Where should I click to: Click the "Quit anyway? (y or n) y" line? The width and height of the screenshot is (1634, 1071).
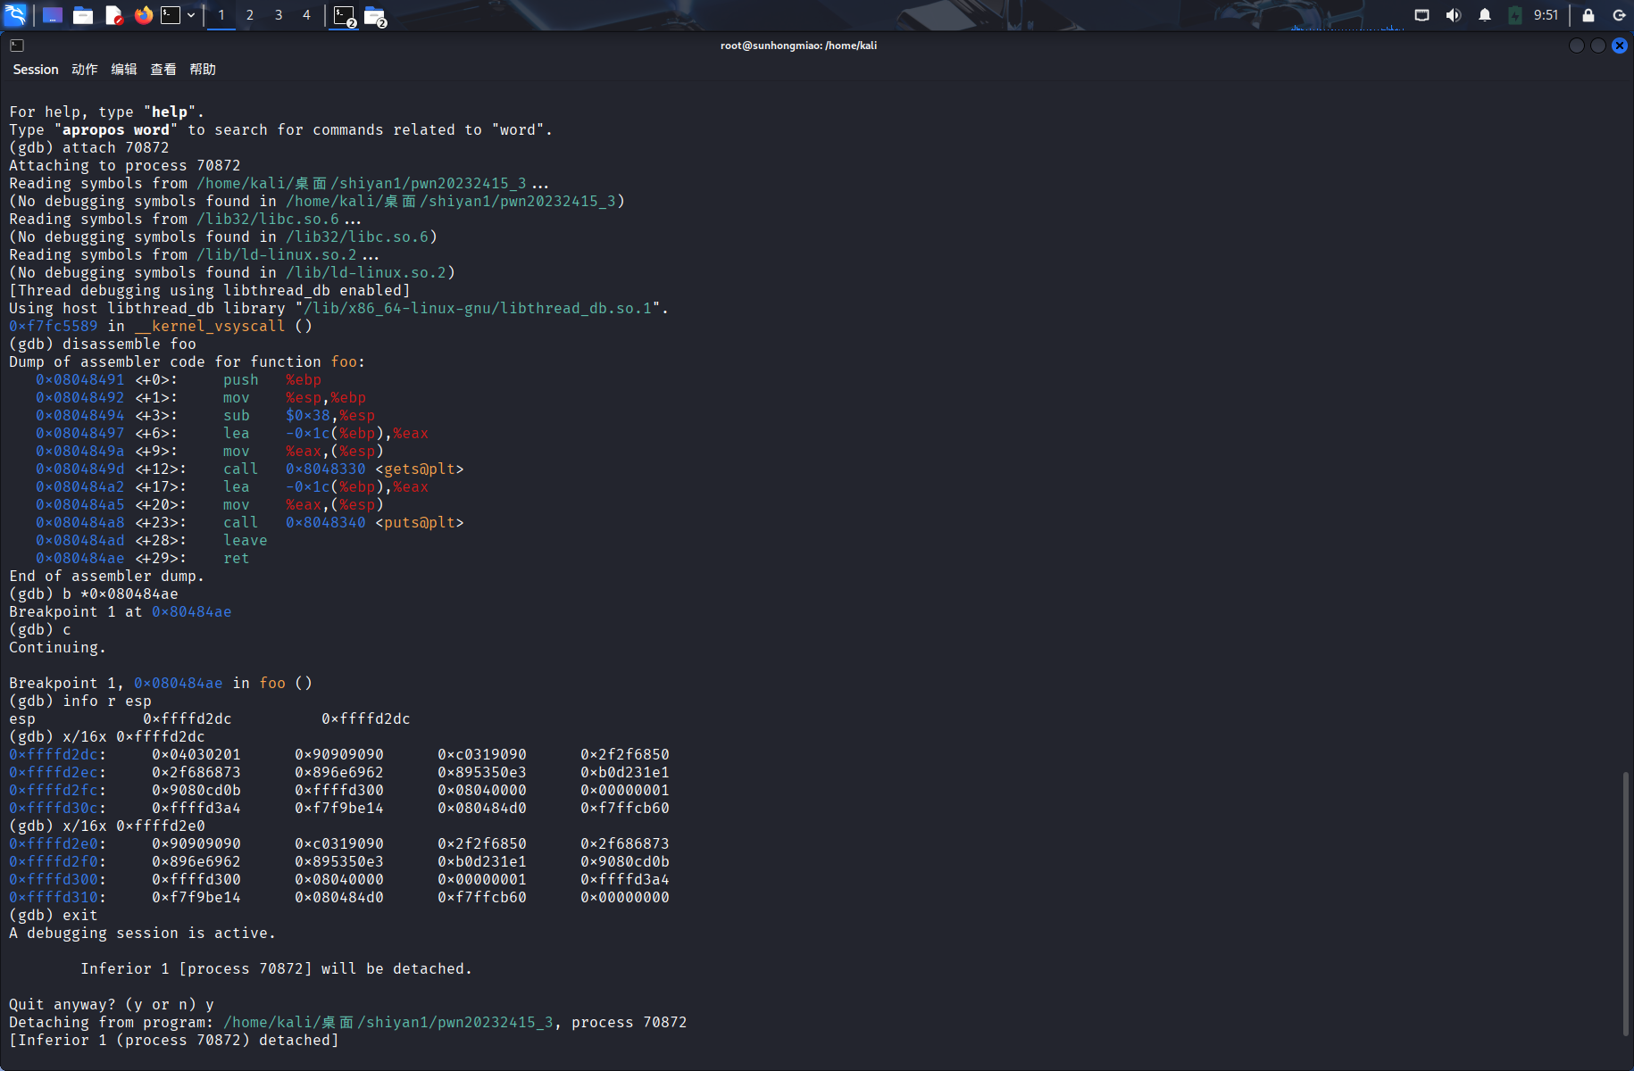[112, 1004]
